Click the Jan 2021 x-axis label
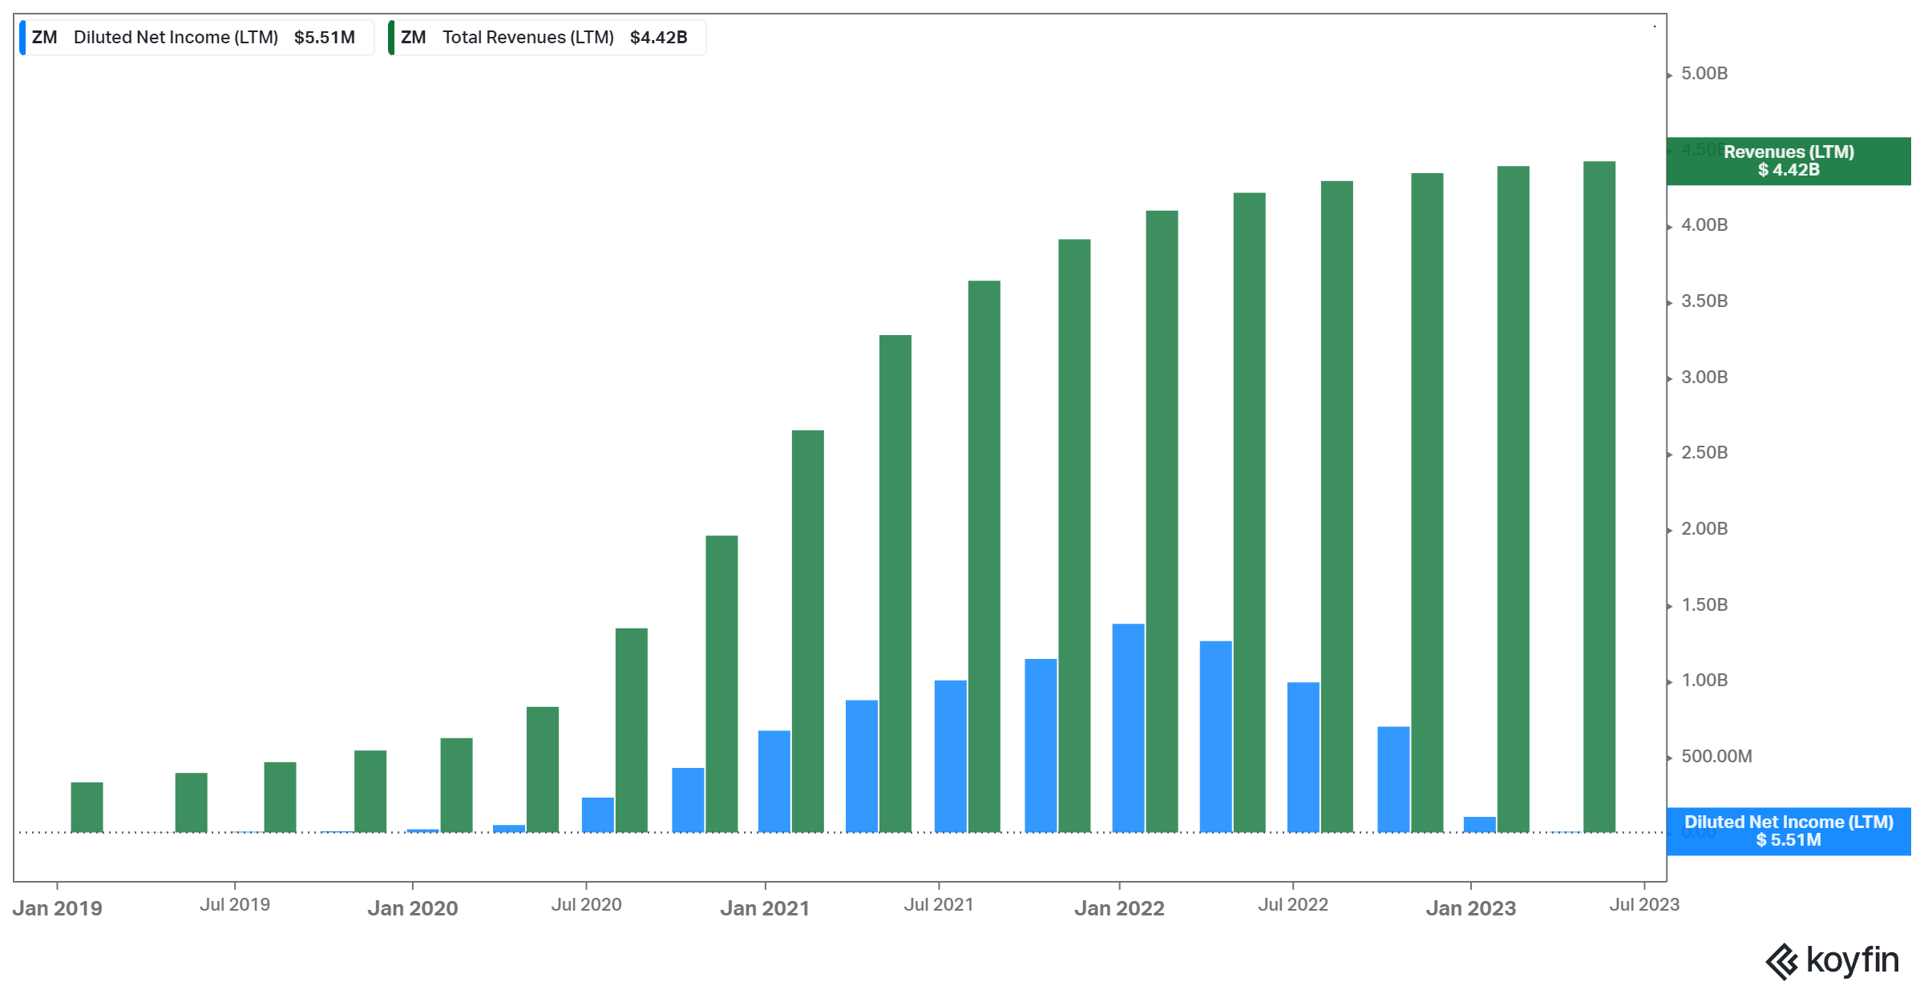The image size is (1924, 994). pyautogui.click(x=765, y=908)
